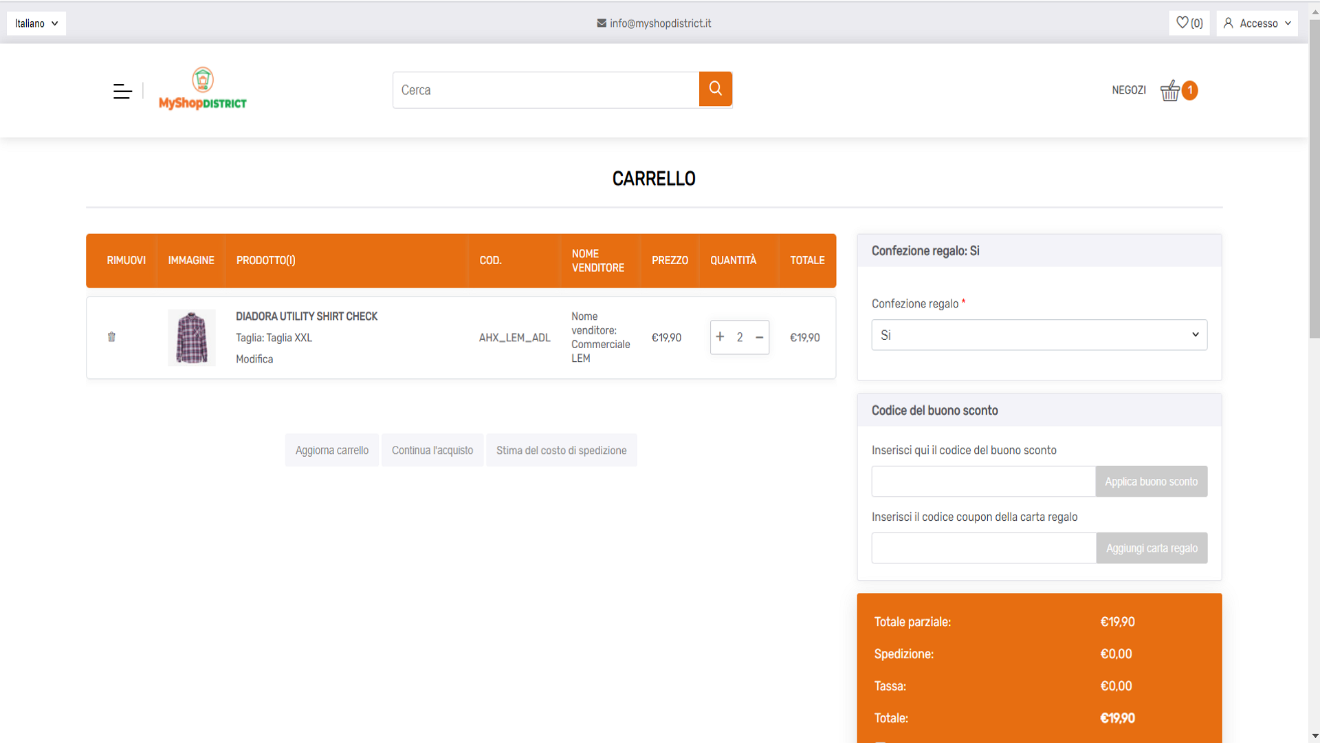1320x743 pixels.
Task: Click the Totale parziale label
Action: click(912, 622)
